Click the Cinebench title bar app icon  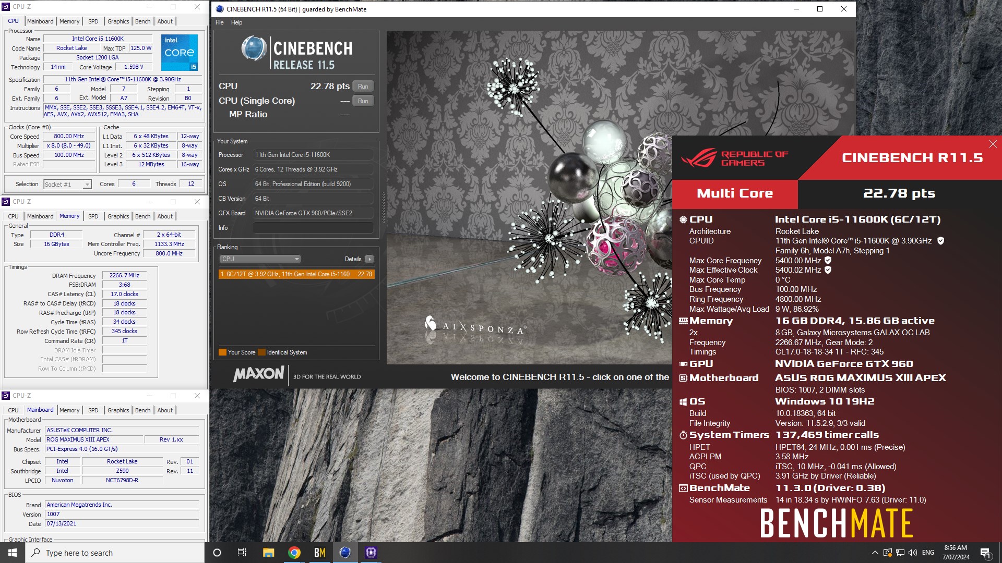[220, 9]
